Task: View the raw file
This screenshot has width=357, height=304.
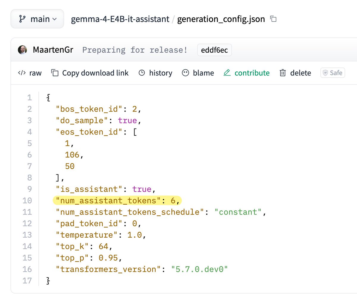Action: (x=30, y=73)
